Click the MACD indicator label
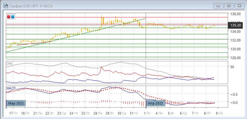247x119 pixels. (10, 88)
